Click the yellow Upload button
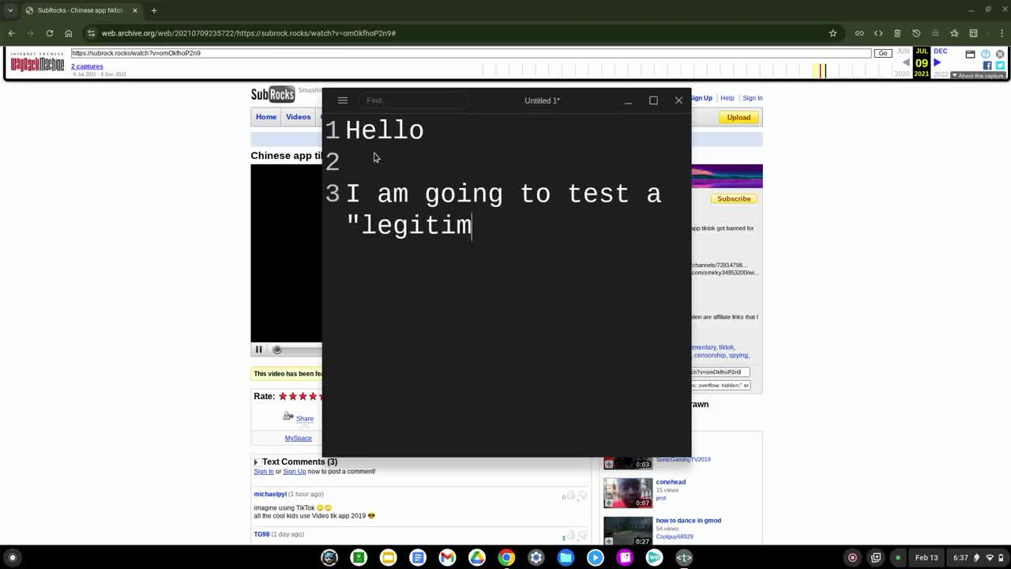1011x569 pixels. coord(738,117)
